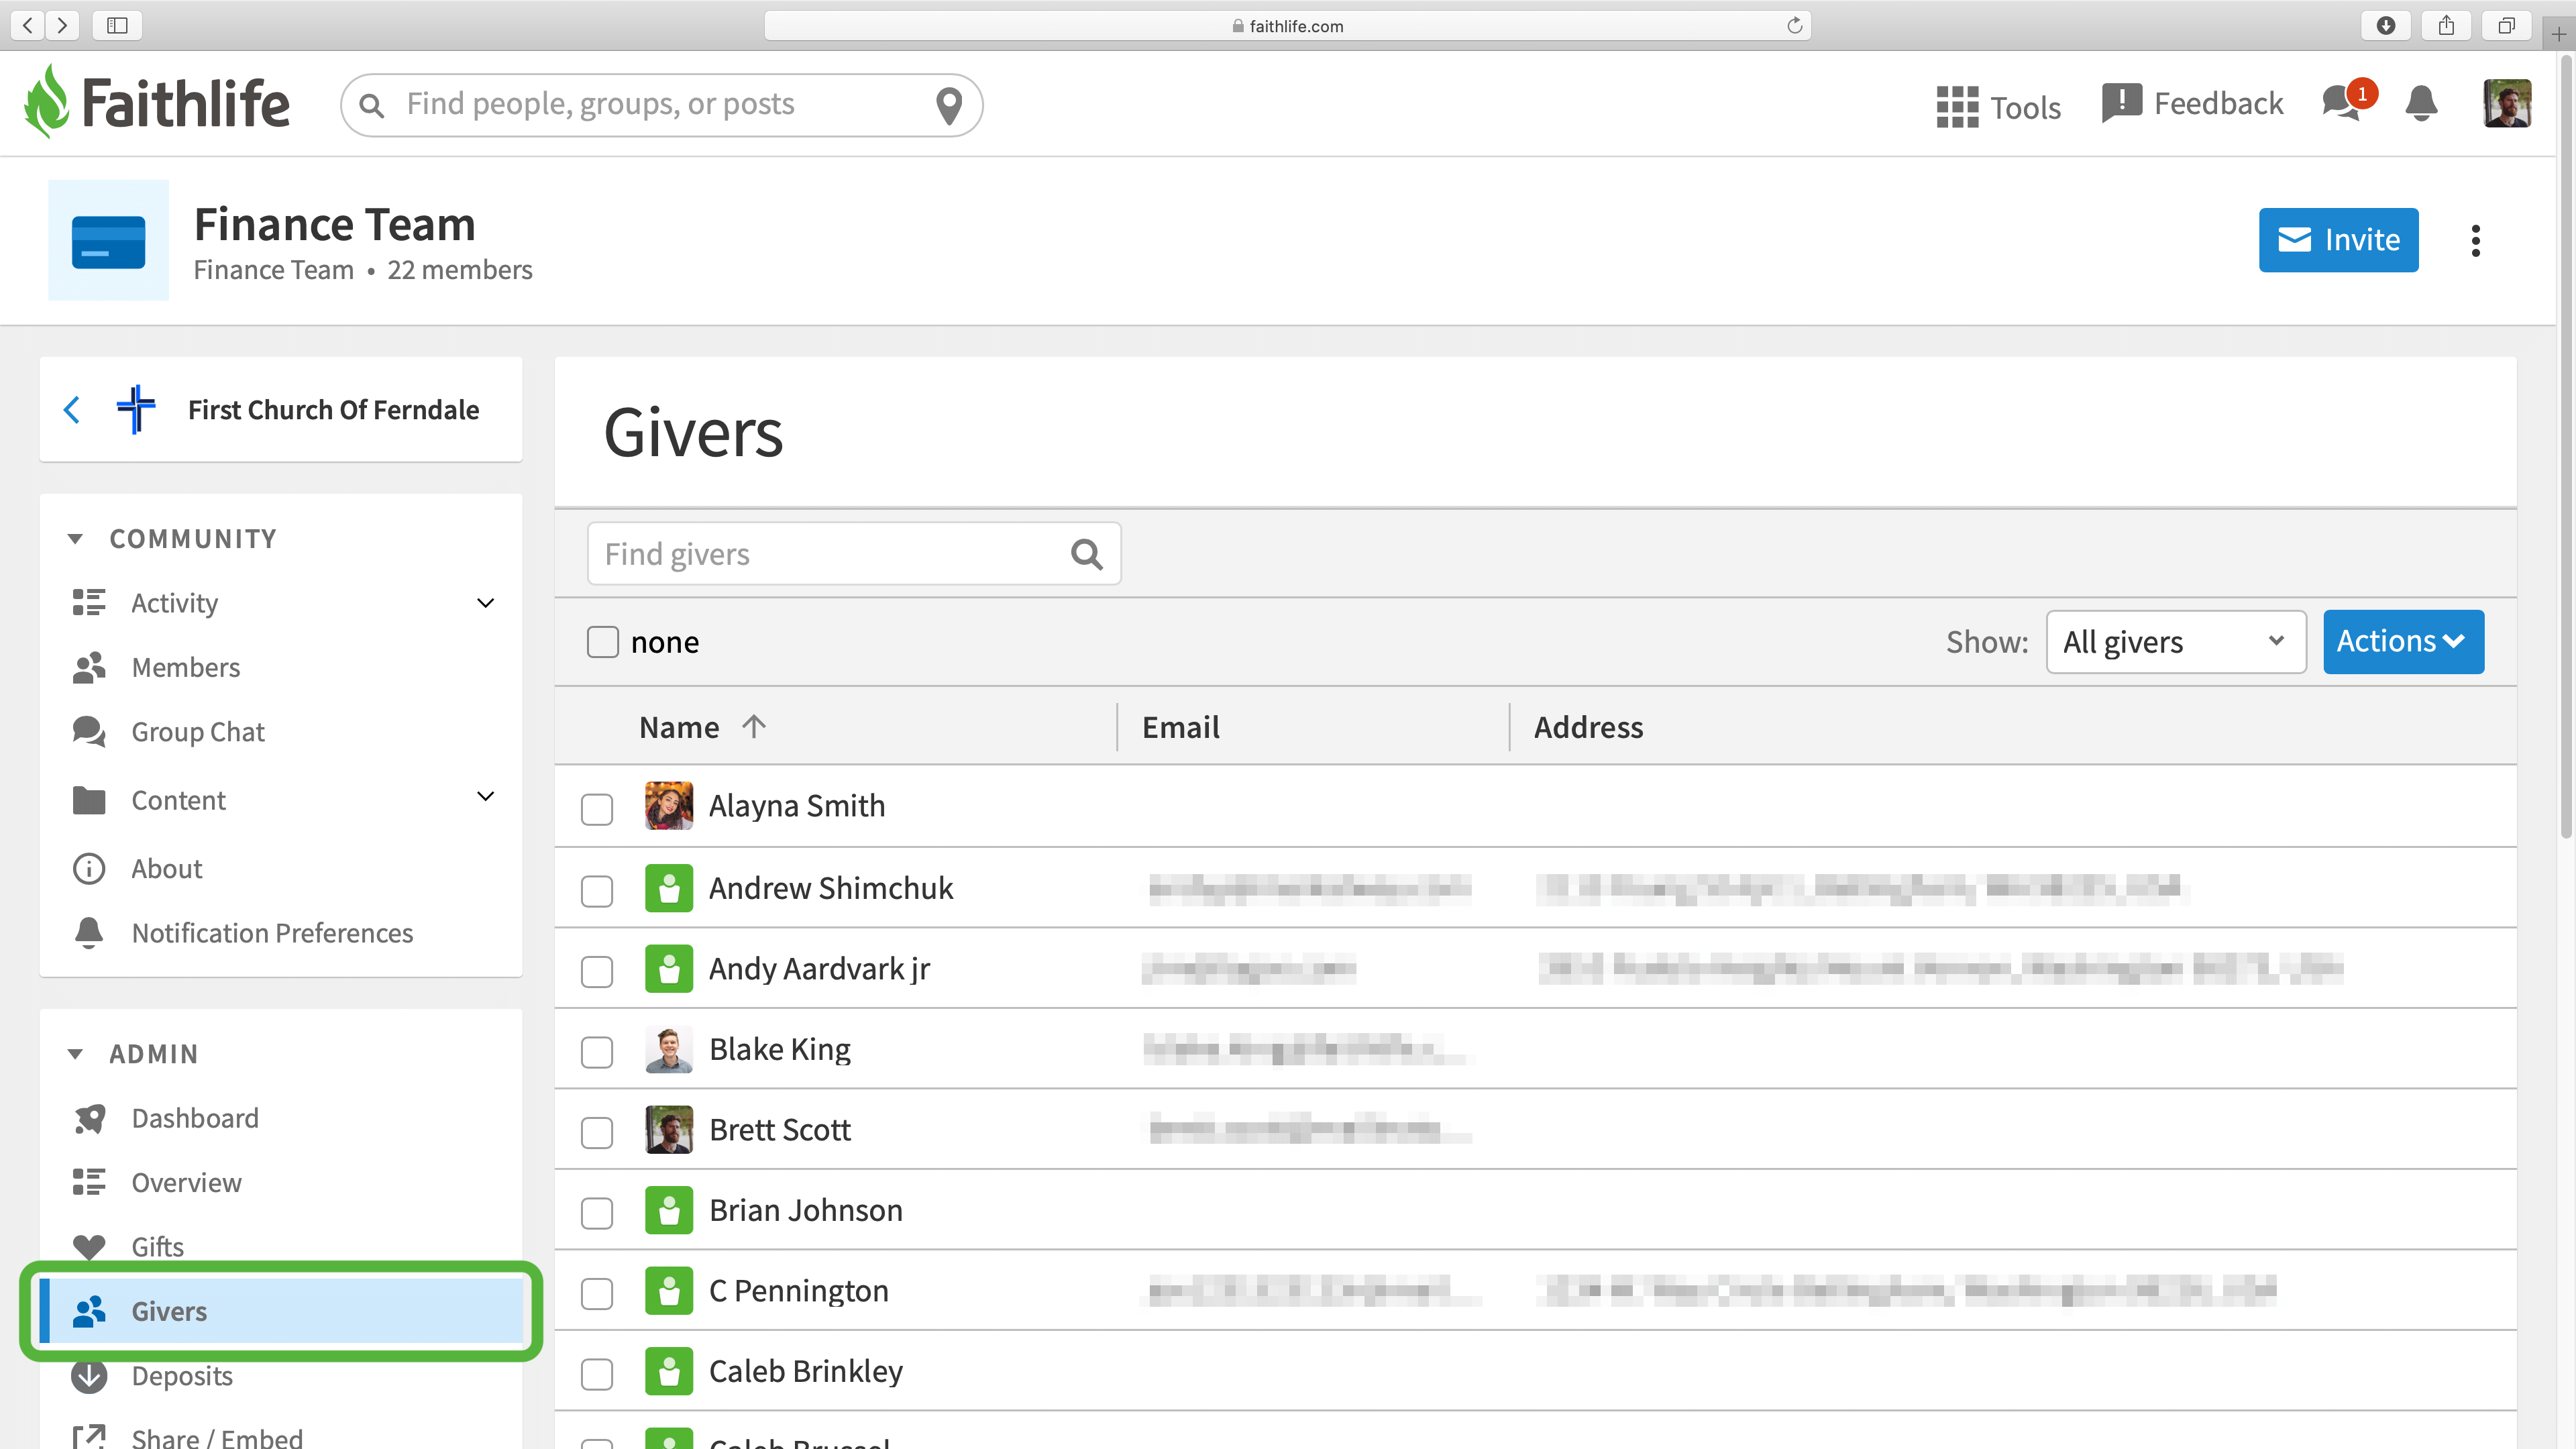The width and height of the screenshot is (2576, 1449).
Task: Open admin Overview
Action: [x=186, y=1183]
